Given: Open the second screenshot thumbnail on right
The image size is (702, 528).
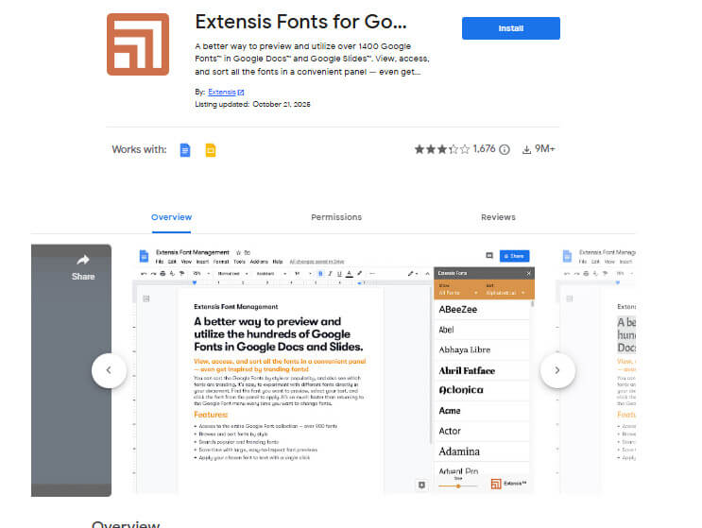Looking at the screenshot, I should (595, 368).
